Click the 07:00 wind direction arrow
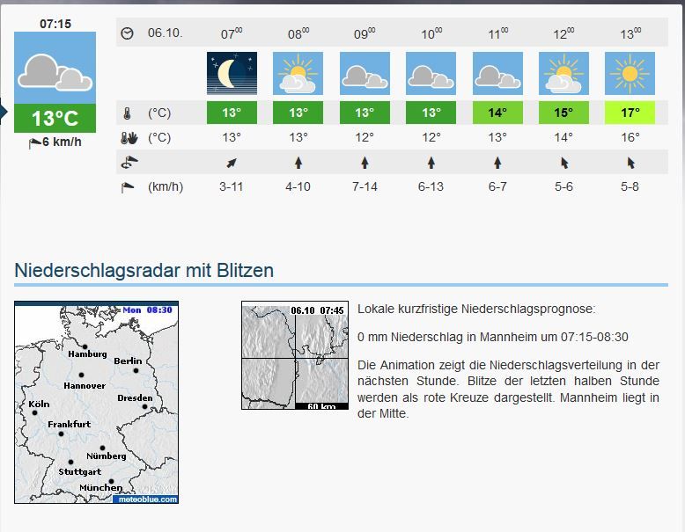 [232, 163]
